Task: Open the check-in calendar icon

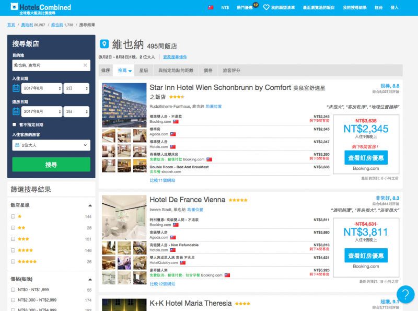Action: click(16, 88)
